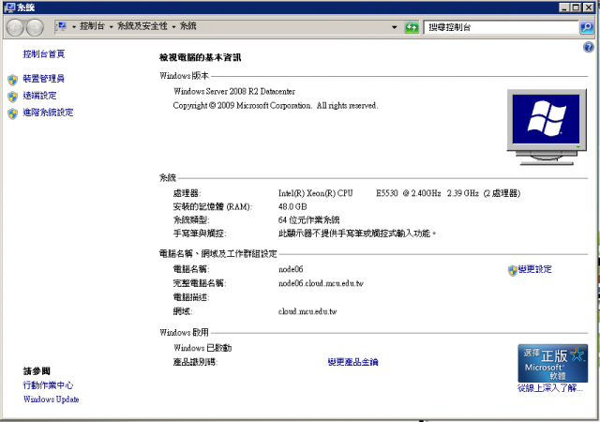Click shield icon next to 裝置管理員
600x422 pixels.
coord(12,80)
